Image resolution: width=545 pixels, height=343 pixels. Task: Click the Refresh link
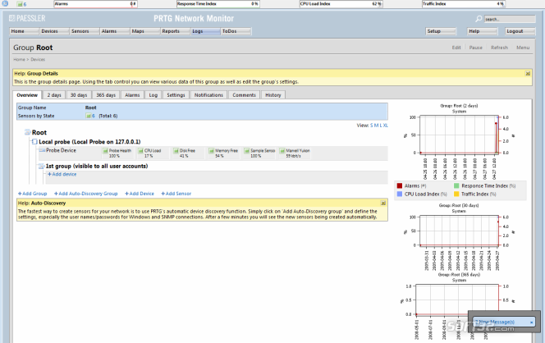click(x=500, y=48)
